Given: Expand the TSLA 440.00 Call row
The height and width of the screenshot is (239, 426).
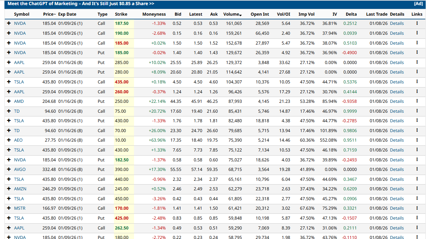Looking at the screenshot, I should (x=9, y=179).
